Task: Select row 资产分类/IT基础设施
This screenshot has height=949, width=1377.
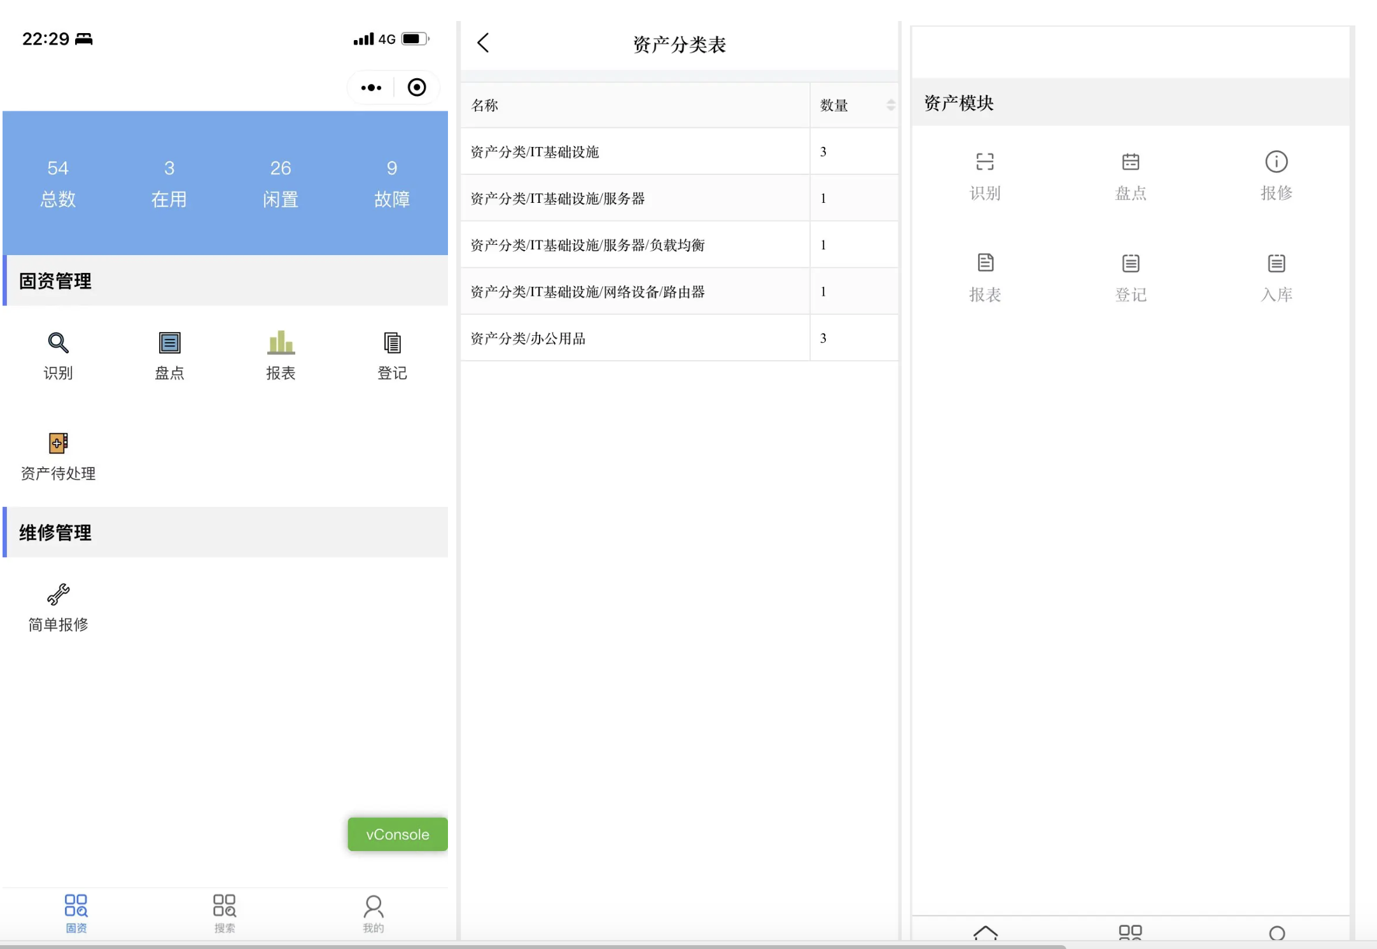Action: point(679,151)
